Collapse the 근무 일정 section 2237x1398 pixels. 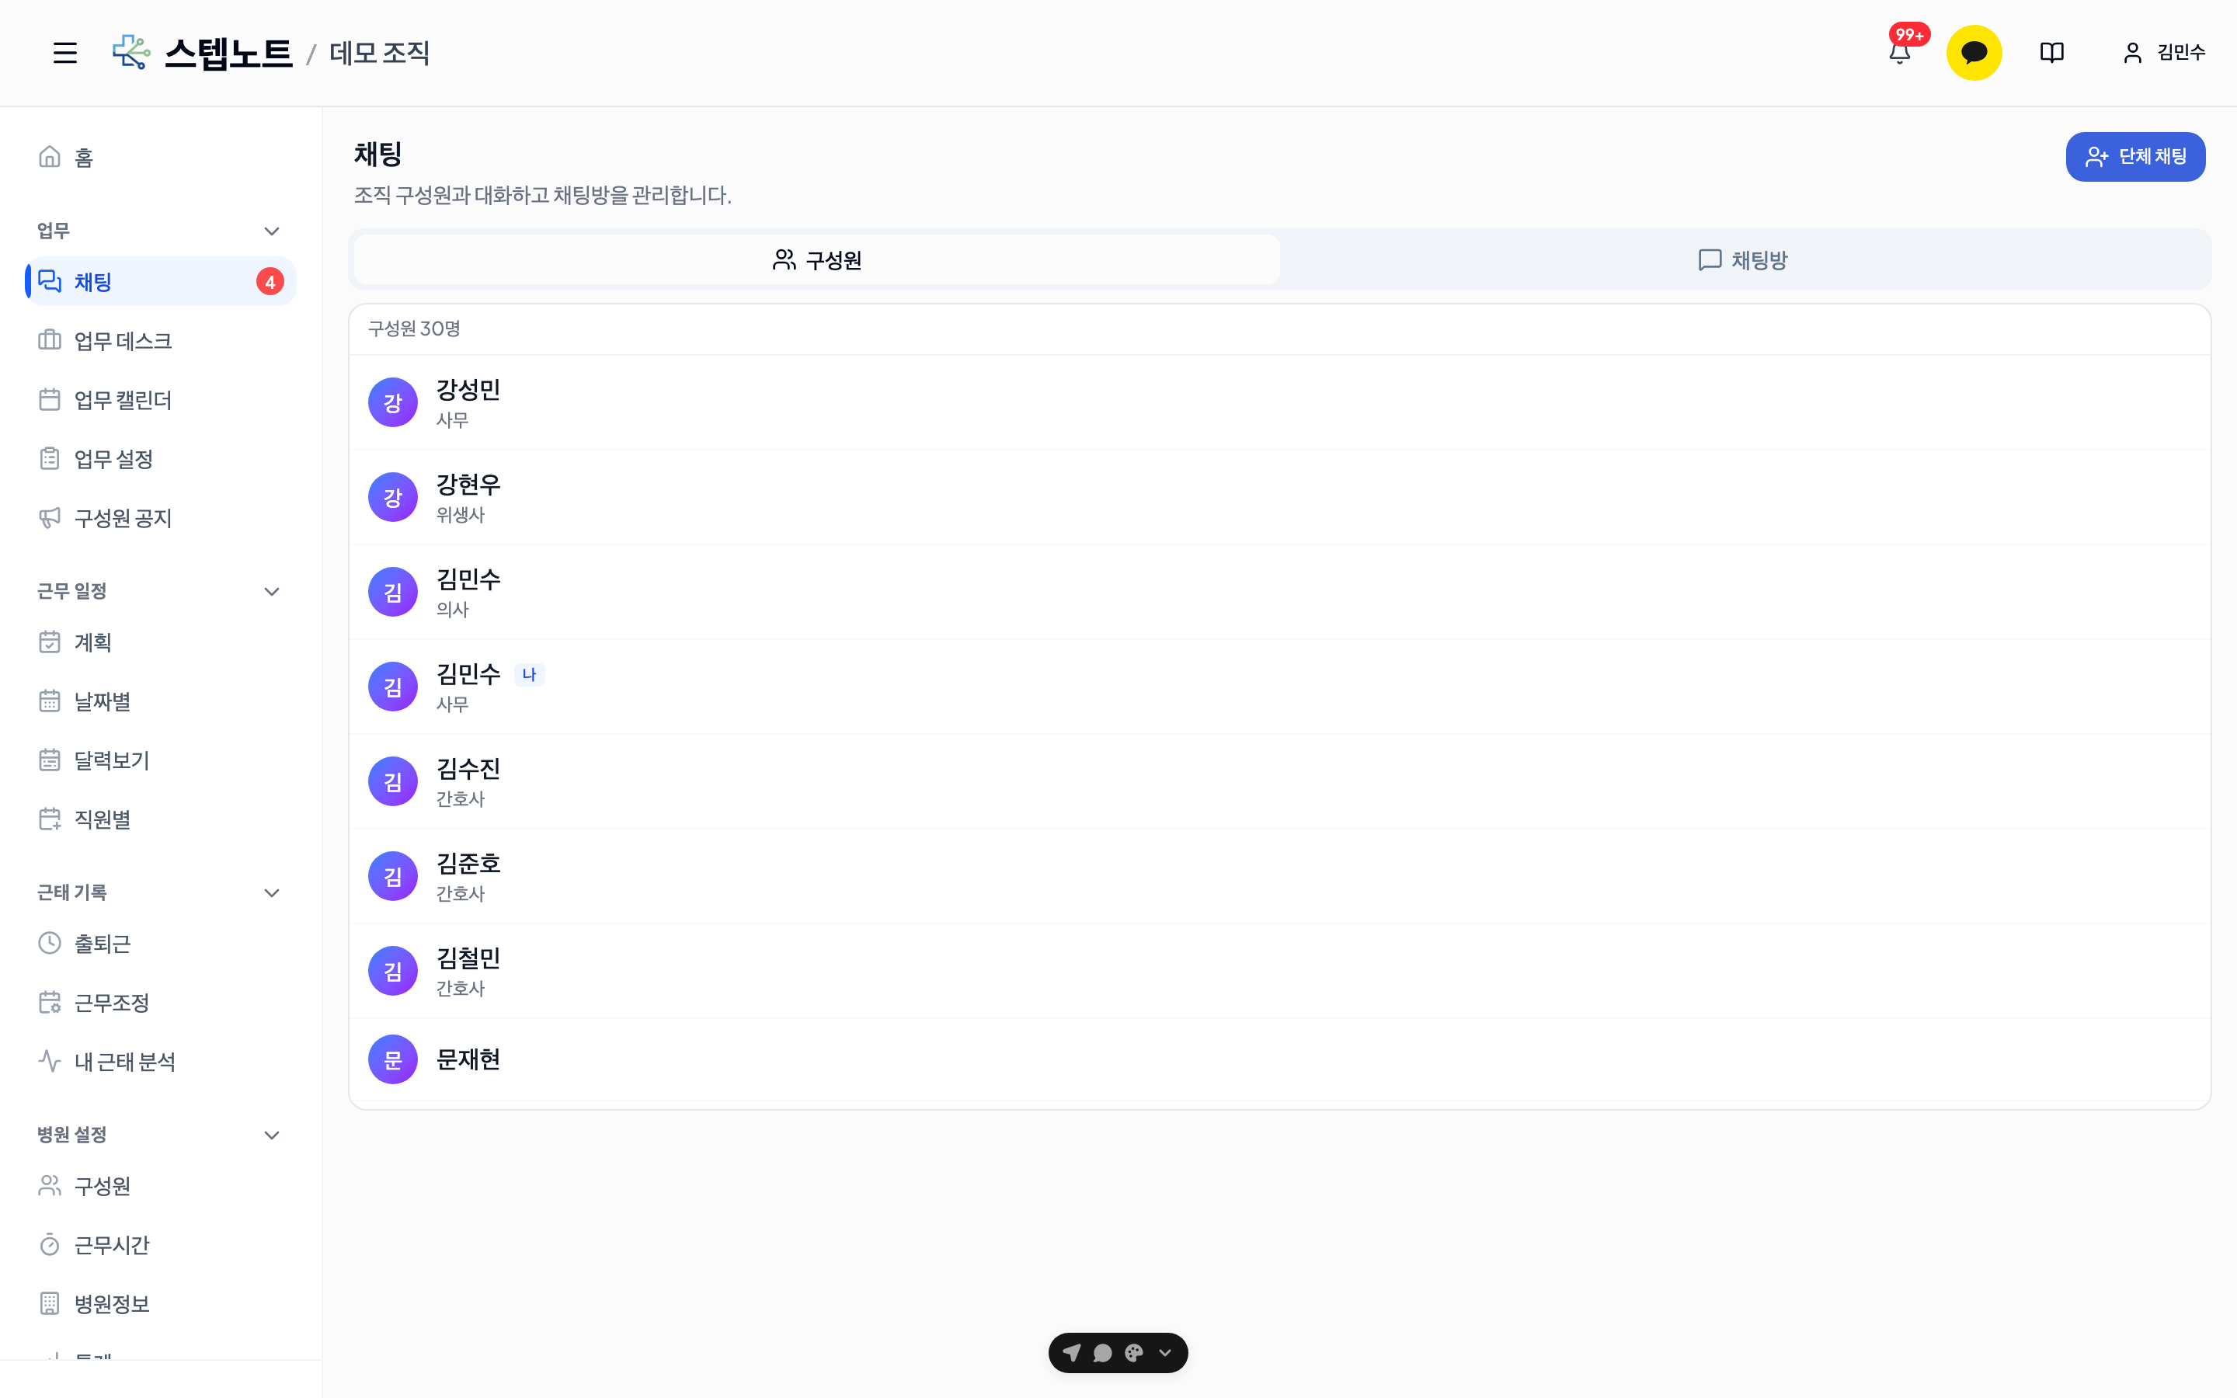coord(272,591)
